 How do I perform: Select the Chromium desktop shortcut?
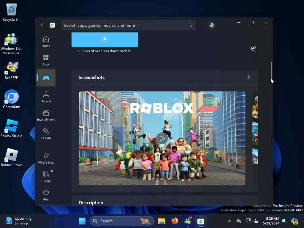pyautogui.click(x=12, y=99)
